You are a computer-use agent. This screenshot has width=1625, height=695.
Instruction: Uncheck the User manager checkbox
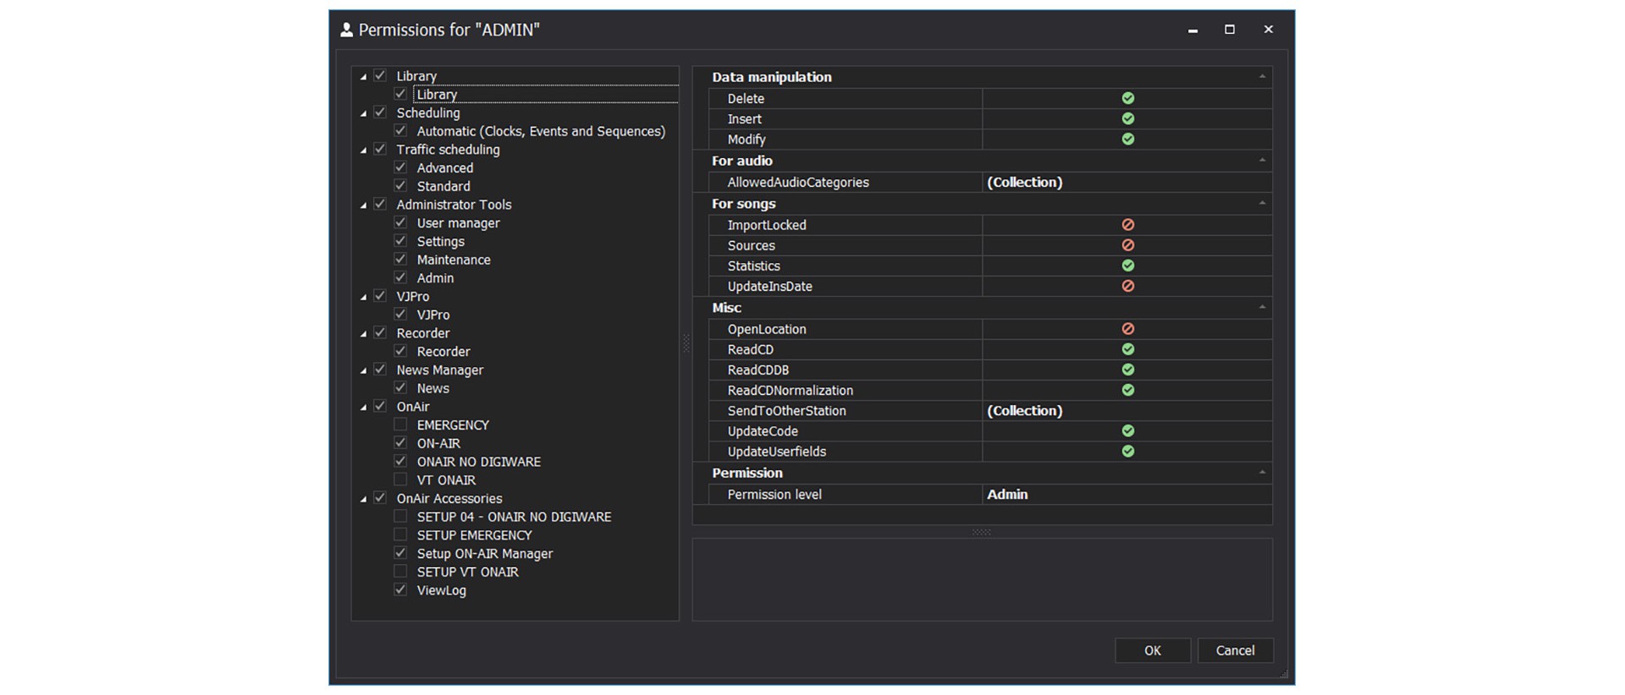coord(400,222)
